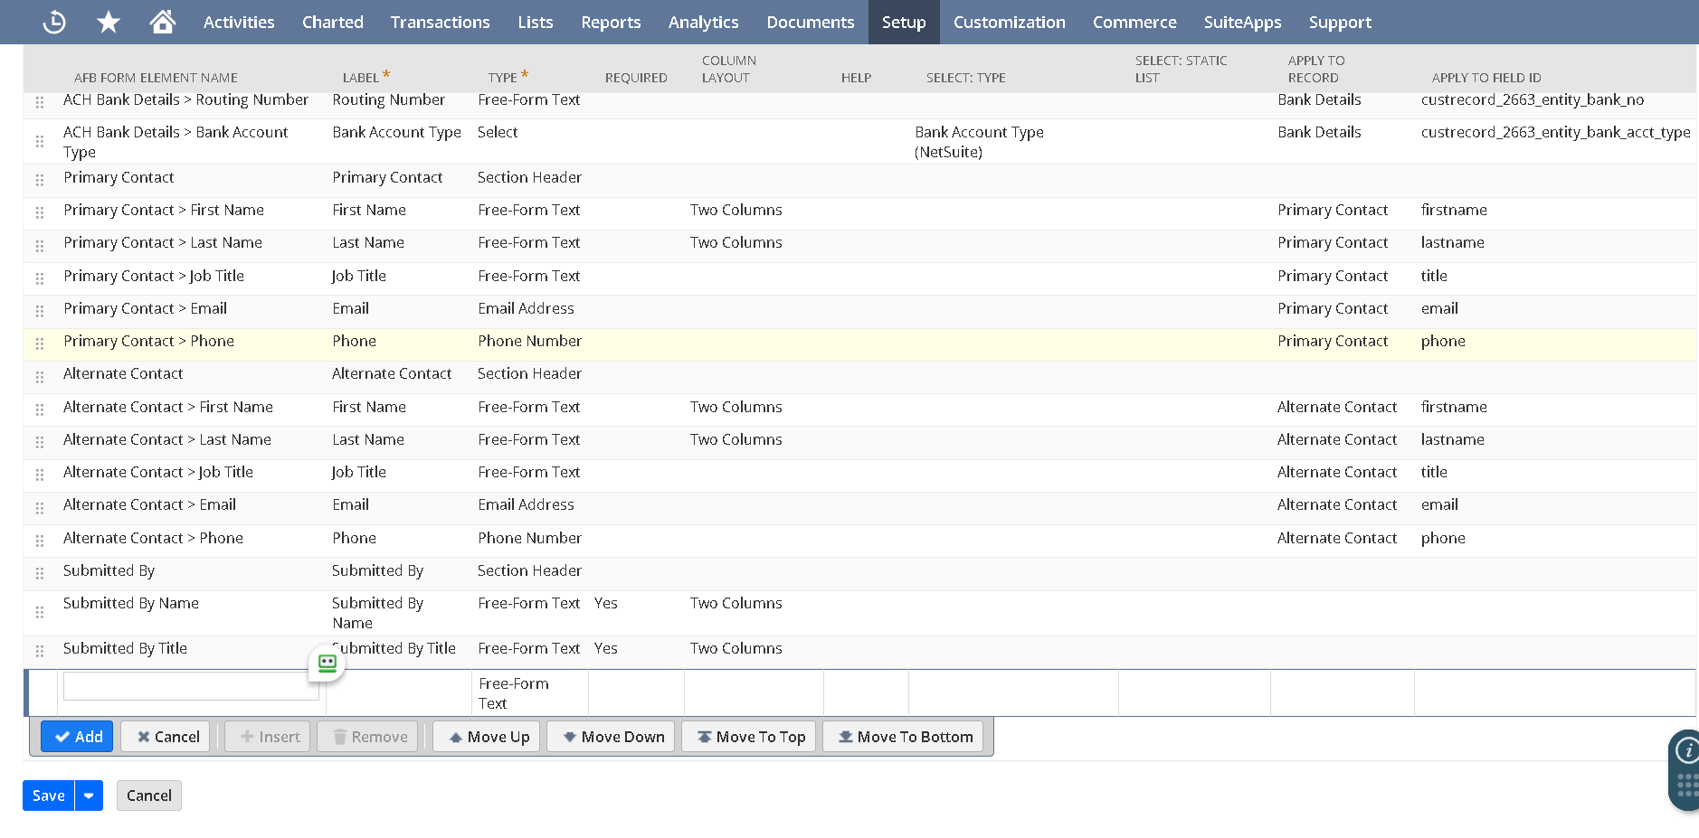1699x838 pixels.
Task: Select the Submitted By Name row
Action: coord(131,604)
